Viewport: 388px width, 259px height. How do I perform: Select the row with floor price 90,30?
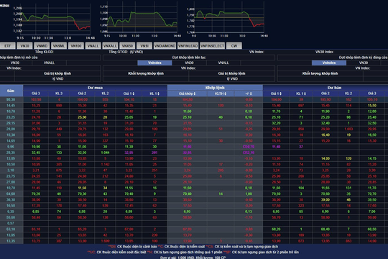[x=194, y=99]
